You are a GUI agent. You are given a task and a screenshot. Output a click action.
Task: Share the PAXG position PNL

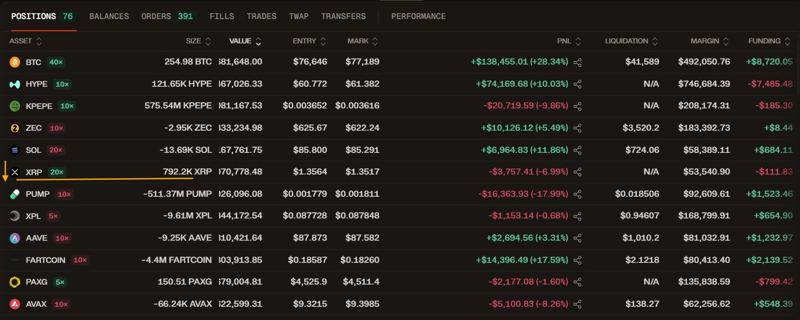[578, 282]
